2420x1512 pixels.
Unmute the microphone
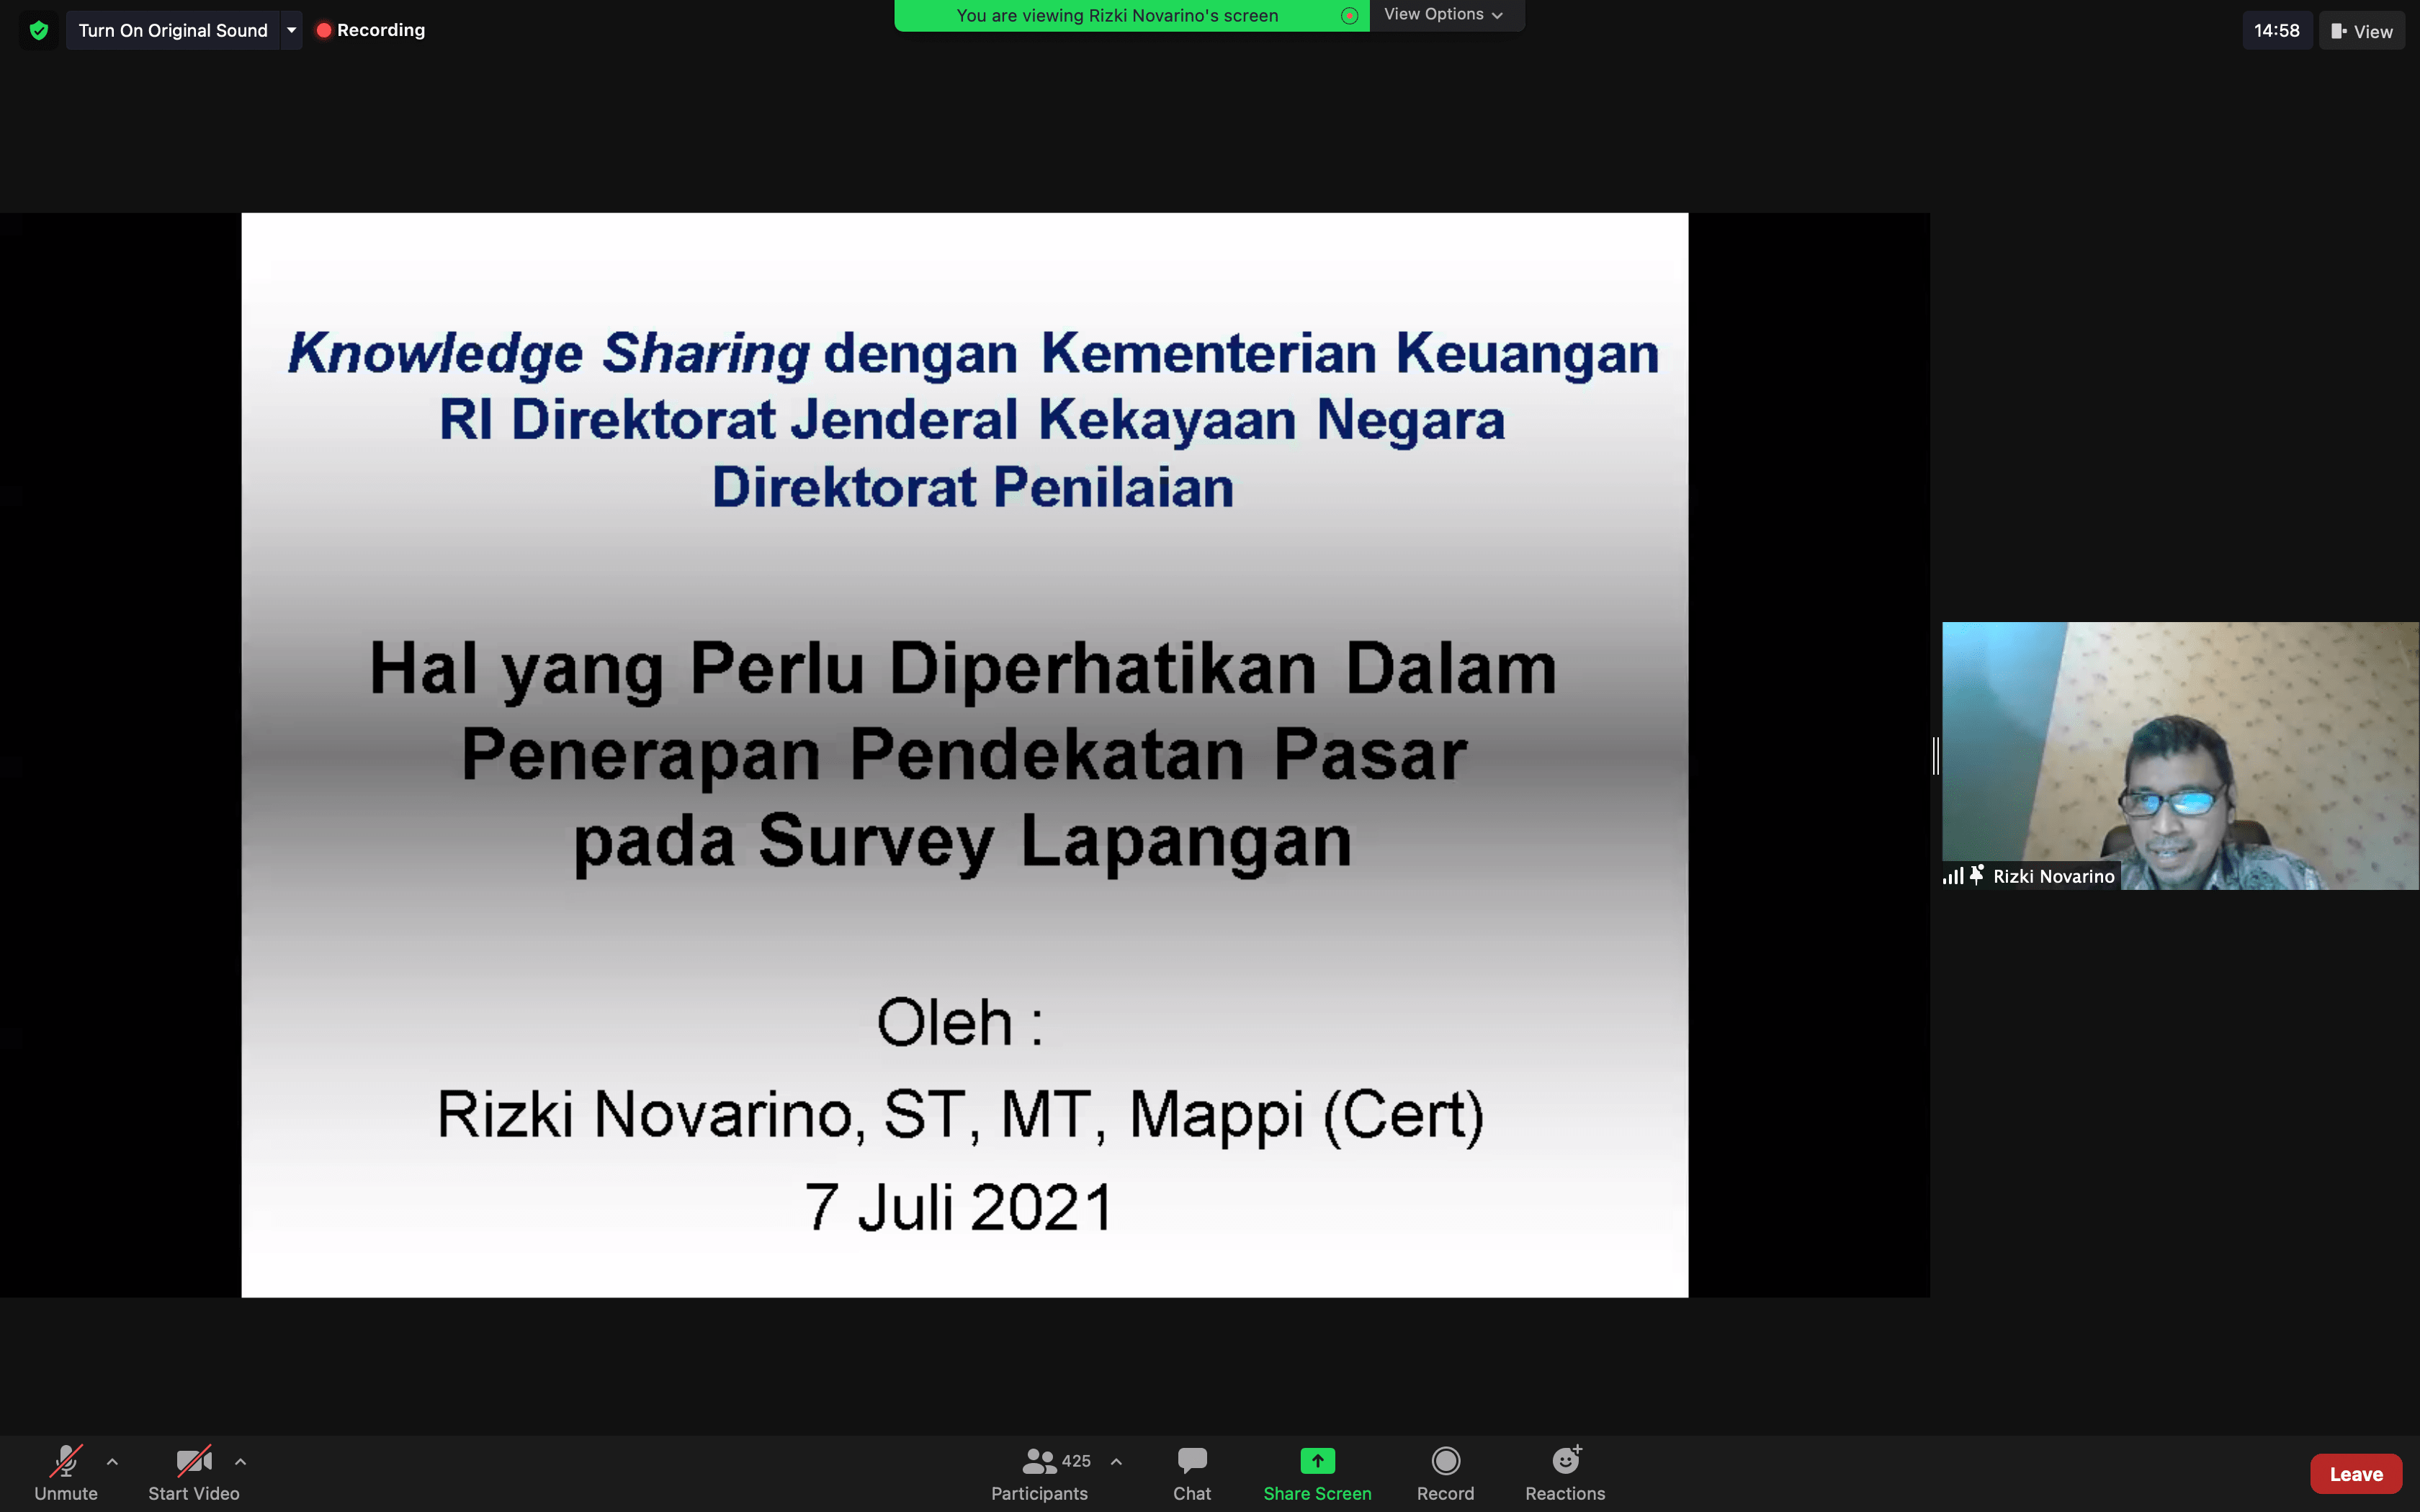(x=66, y=1461)
